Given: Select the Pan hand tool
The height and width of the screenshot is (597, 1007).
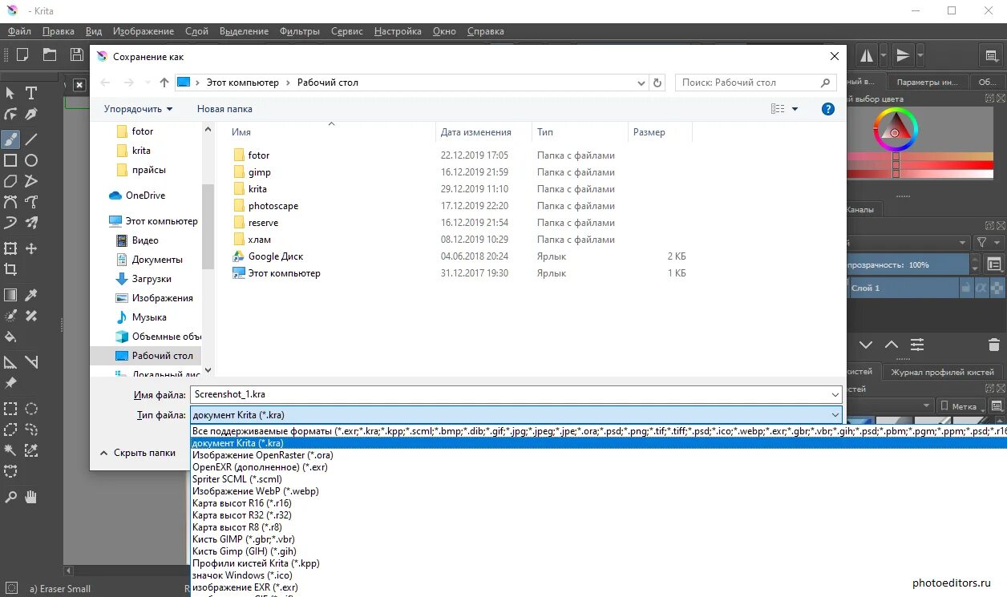Looking at the screenshot, I should [31, 497].
